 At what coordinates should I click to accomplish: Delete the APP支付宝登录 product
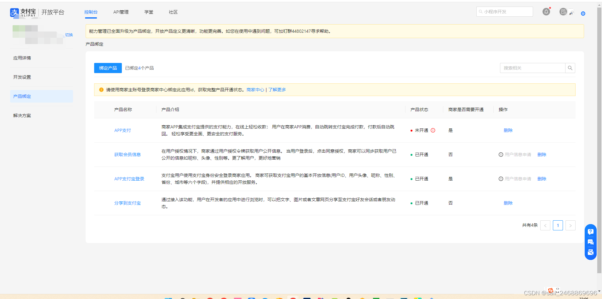coord(542,179)
